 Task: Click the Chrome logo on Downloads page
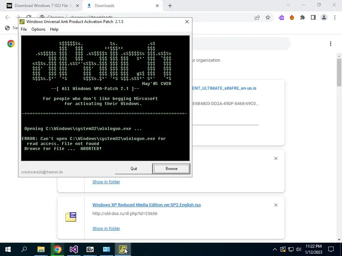[11, 44]
